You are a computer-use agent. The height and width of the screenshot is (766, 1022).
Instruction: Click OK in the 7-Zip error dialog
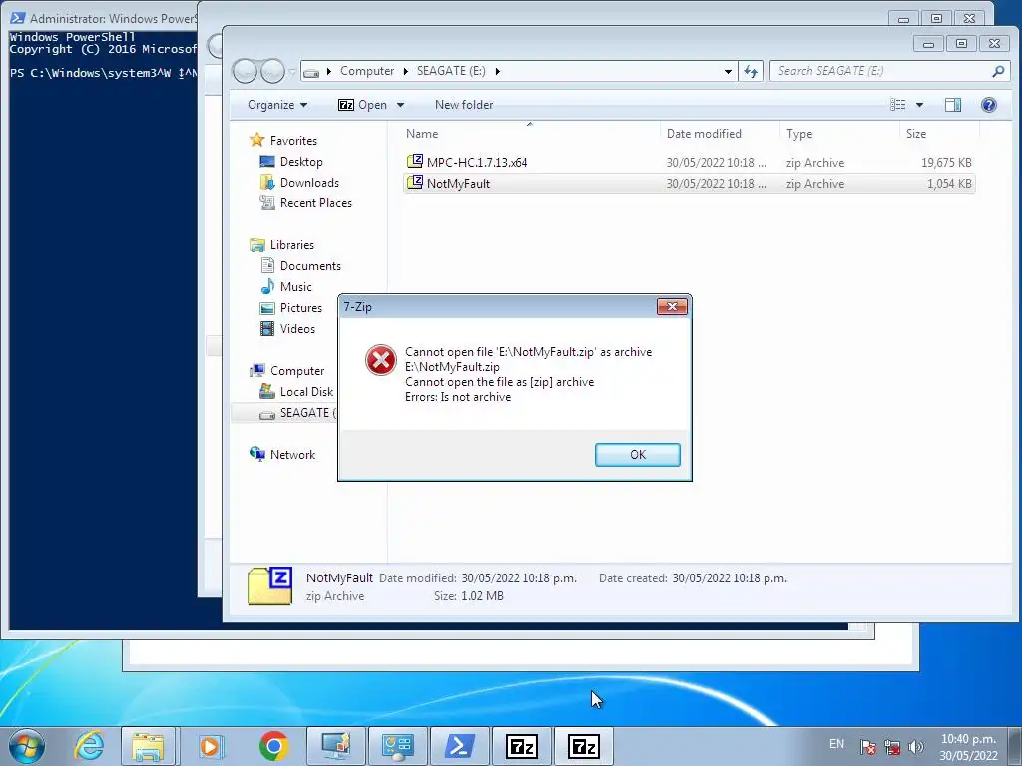coord(637,455)
